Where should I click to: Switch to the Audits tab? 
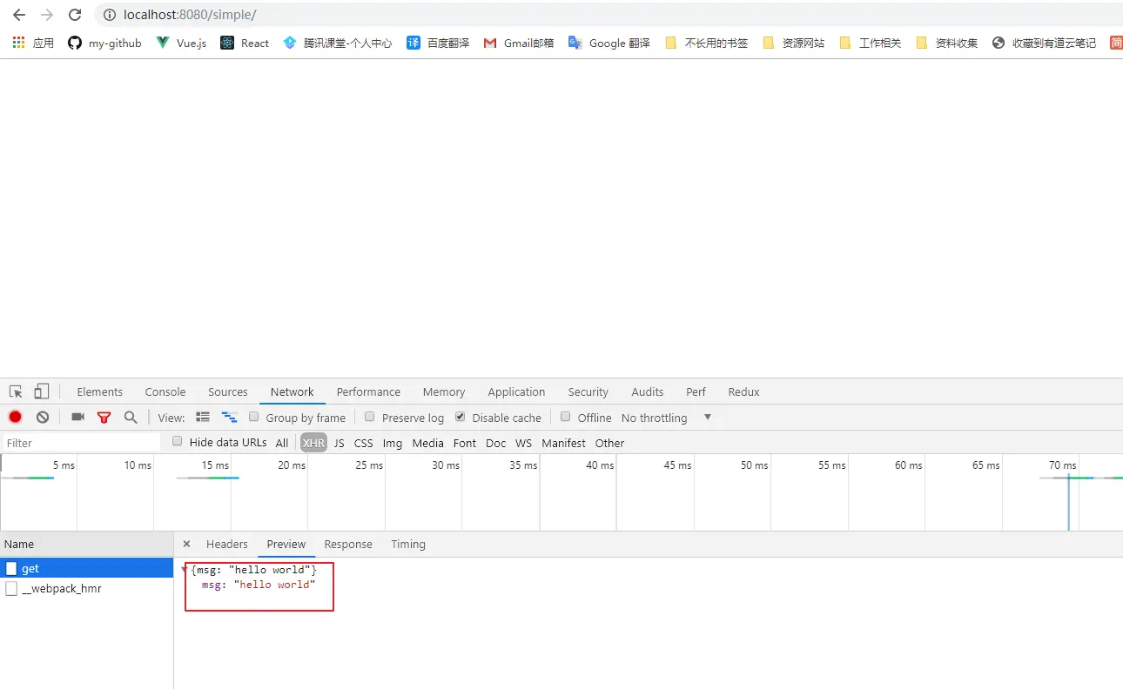coord(647,391)
